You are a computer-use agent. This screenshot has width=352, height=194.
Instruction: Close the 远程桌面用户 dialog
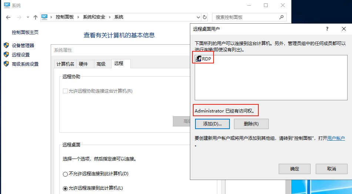(x=344, y=29)
